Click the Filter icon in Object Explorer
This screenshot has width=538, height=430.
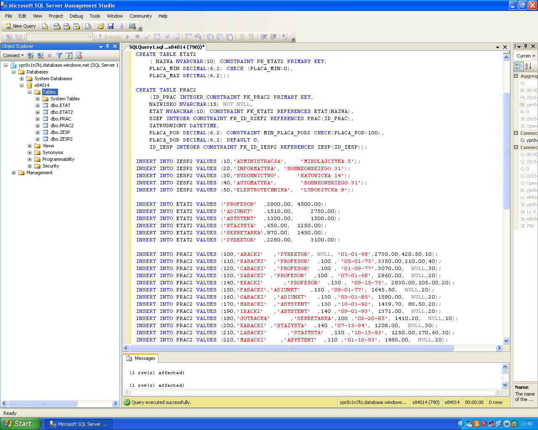(59, 55)
